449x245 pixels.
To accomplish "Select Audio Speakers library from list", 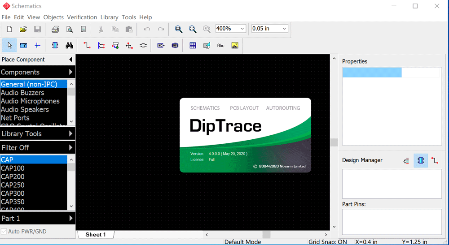I will point(25,109).
